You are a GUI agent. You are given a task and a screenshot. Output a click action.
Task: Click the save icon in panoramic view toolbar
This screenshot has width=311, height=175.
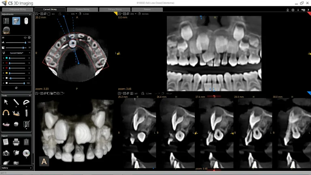coord(119,14)
